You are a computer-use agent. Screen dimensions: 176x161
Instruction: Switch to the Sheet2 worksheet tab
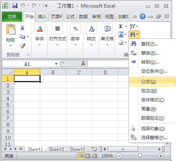click(x=56, y=149)
